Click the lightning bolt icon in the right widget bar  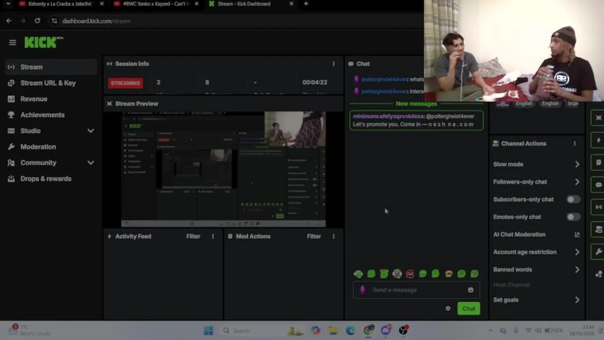coord(598,141)
